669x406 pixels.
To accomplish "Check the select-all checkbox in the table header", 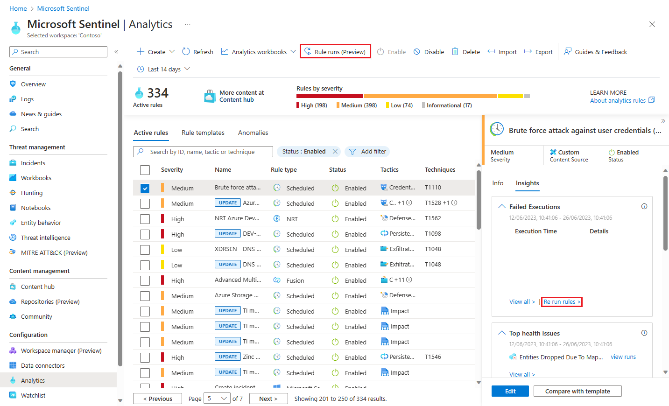I will pos(145,169).
